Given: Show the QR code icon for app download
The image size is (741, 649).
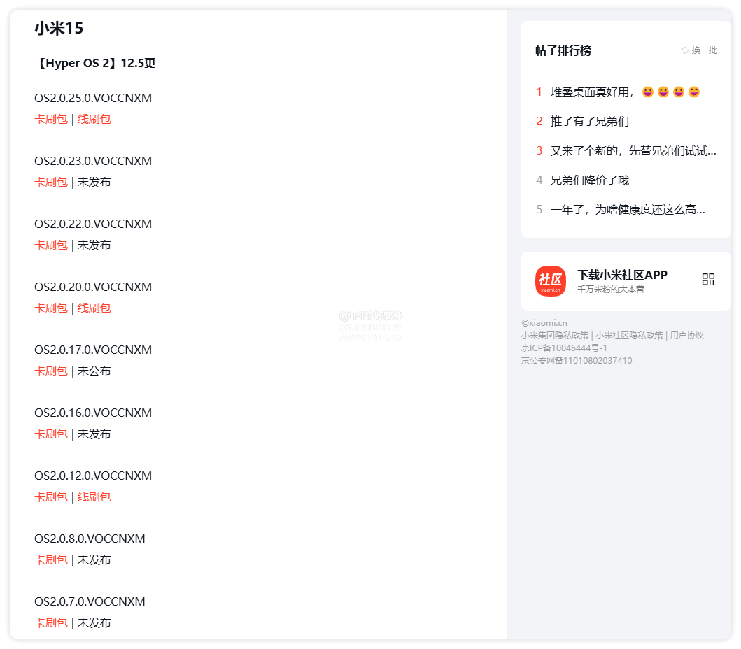Looking at the screenshot, I should click(708, 279).
